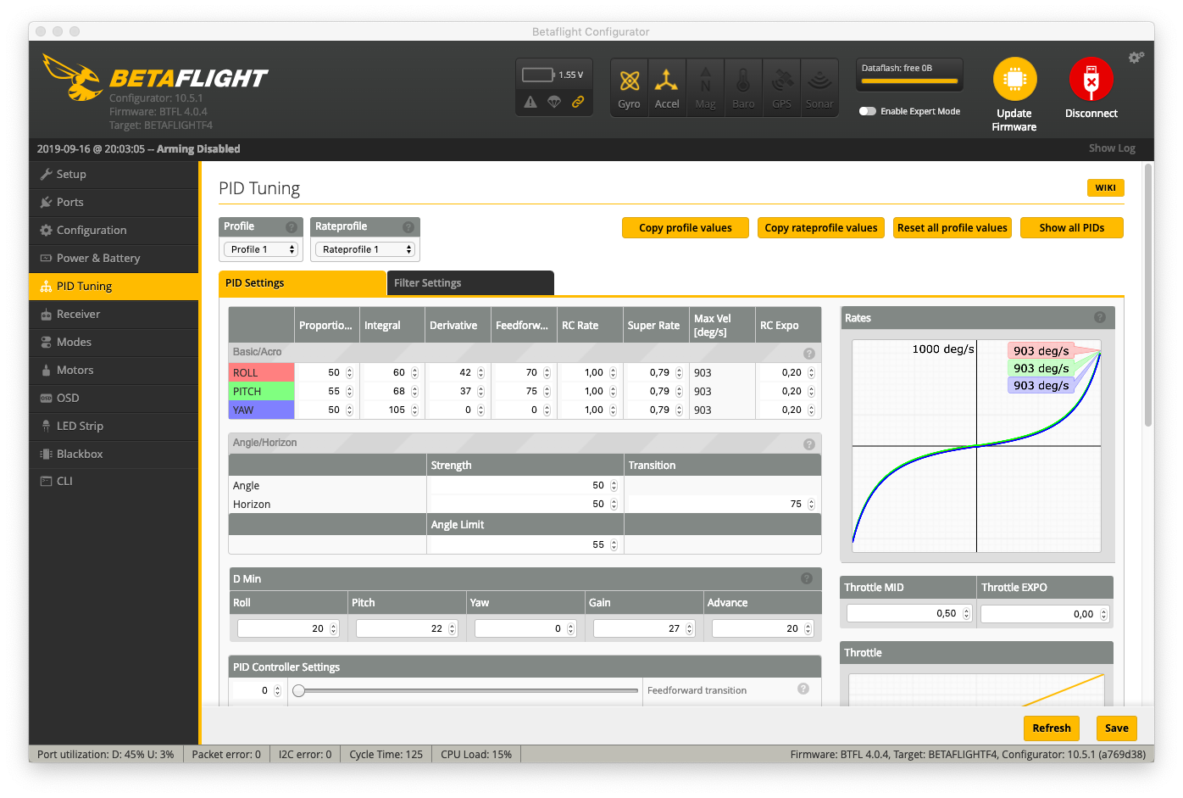Switch to Filter Settings tab
Viewport: 1183px width, 798px height.
[470, 283]
